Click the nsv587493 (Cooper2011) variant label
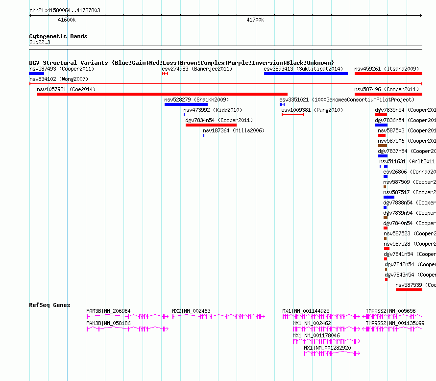The image size is (436, 381). click(x=62, y=69)
